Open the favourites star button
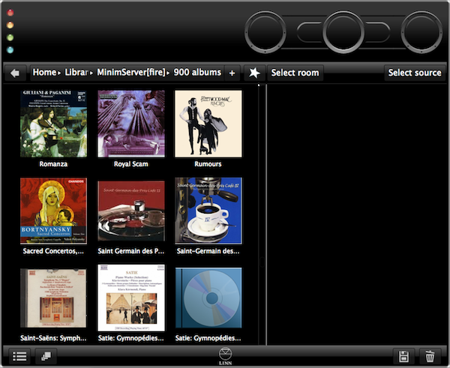The height and width of the screenshot is (368, 450). click(x=254, y=73)
